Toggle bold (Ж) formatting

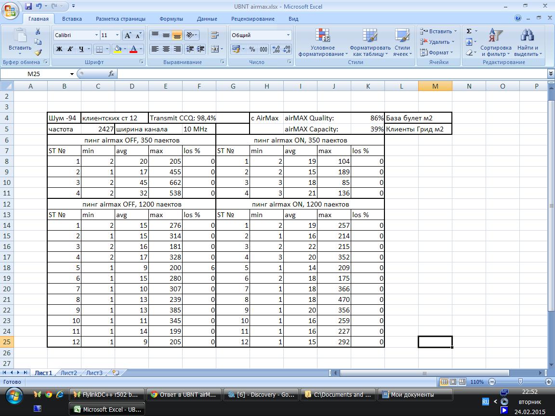[x=59, y=49]
